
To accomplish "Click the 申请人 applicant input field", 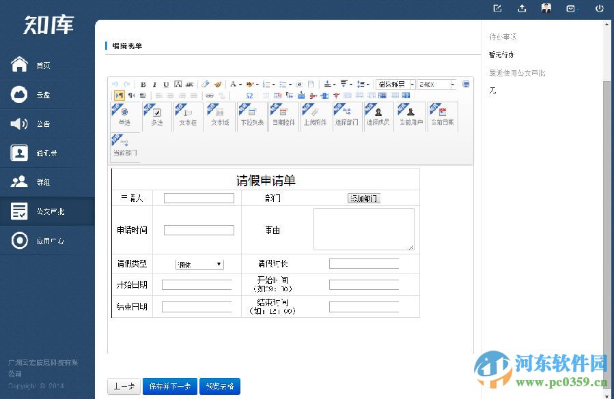I will pos(198,198).
